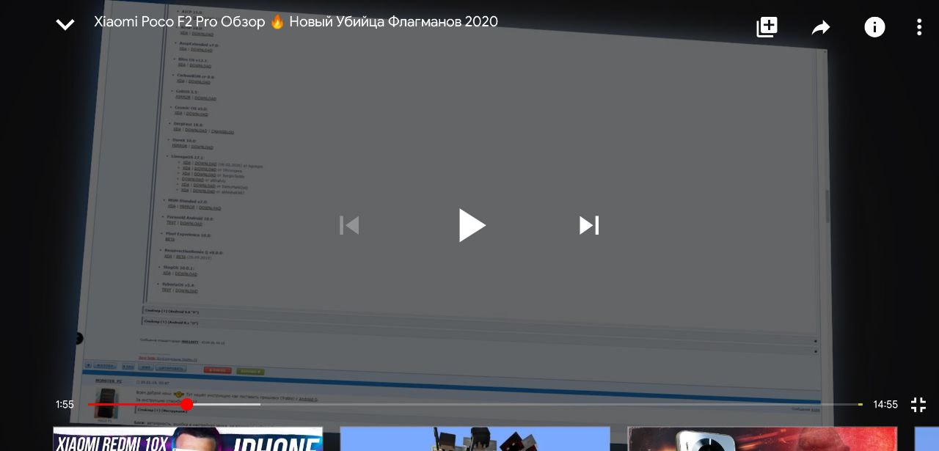Open the middle blocky-characters suggested video thumbnail

[x=475, y=439]
